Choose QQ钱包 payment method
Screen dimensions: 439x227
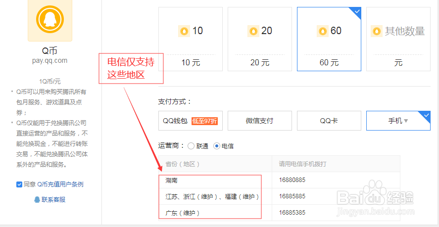click(x=191, y=121)
